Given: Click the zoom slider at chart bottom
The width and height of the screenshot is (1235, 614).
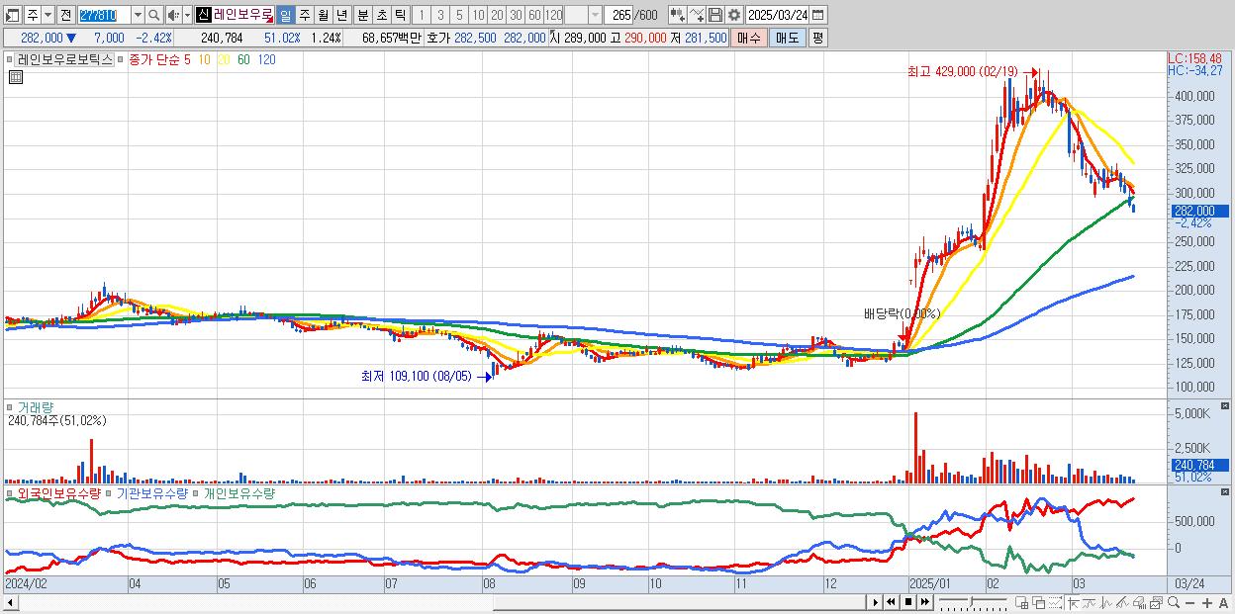Looking at the screenshot, I should 973,602.
